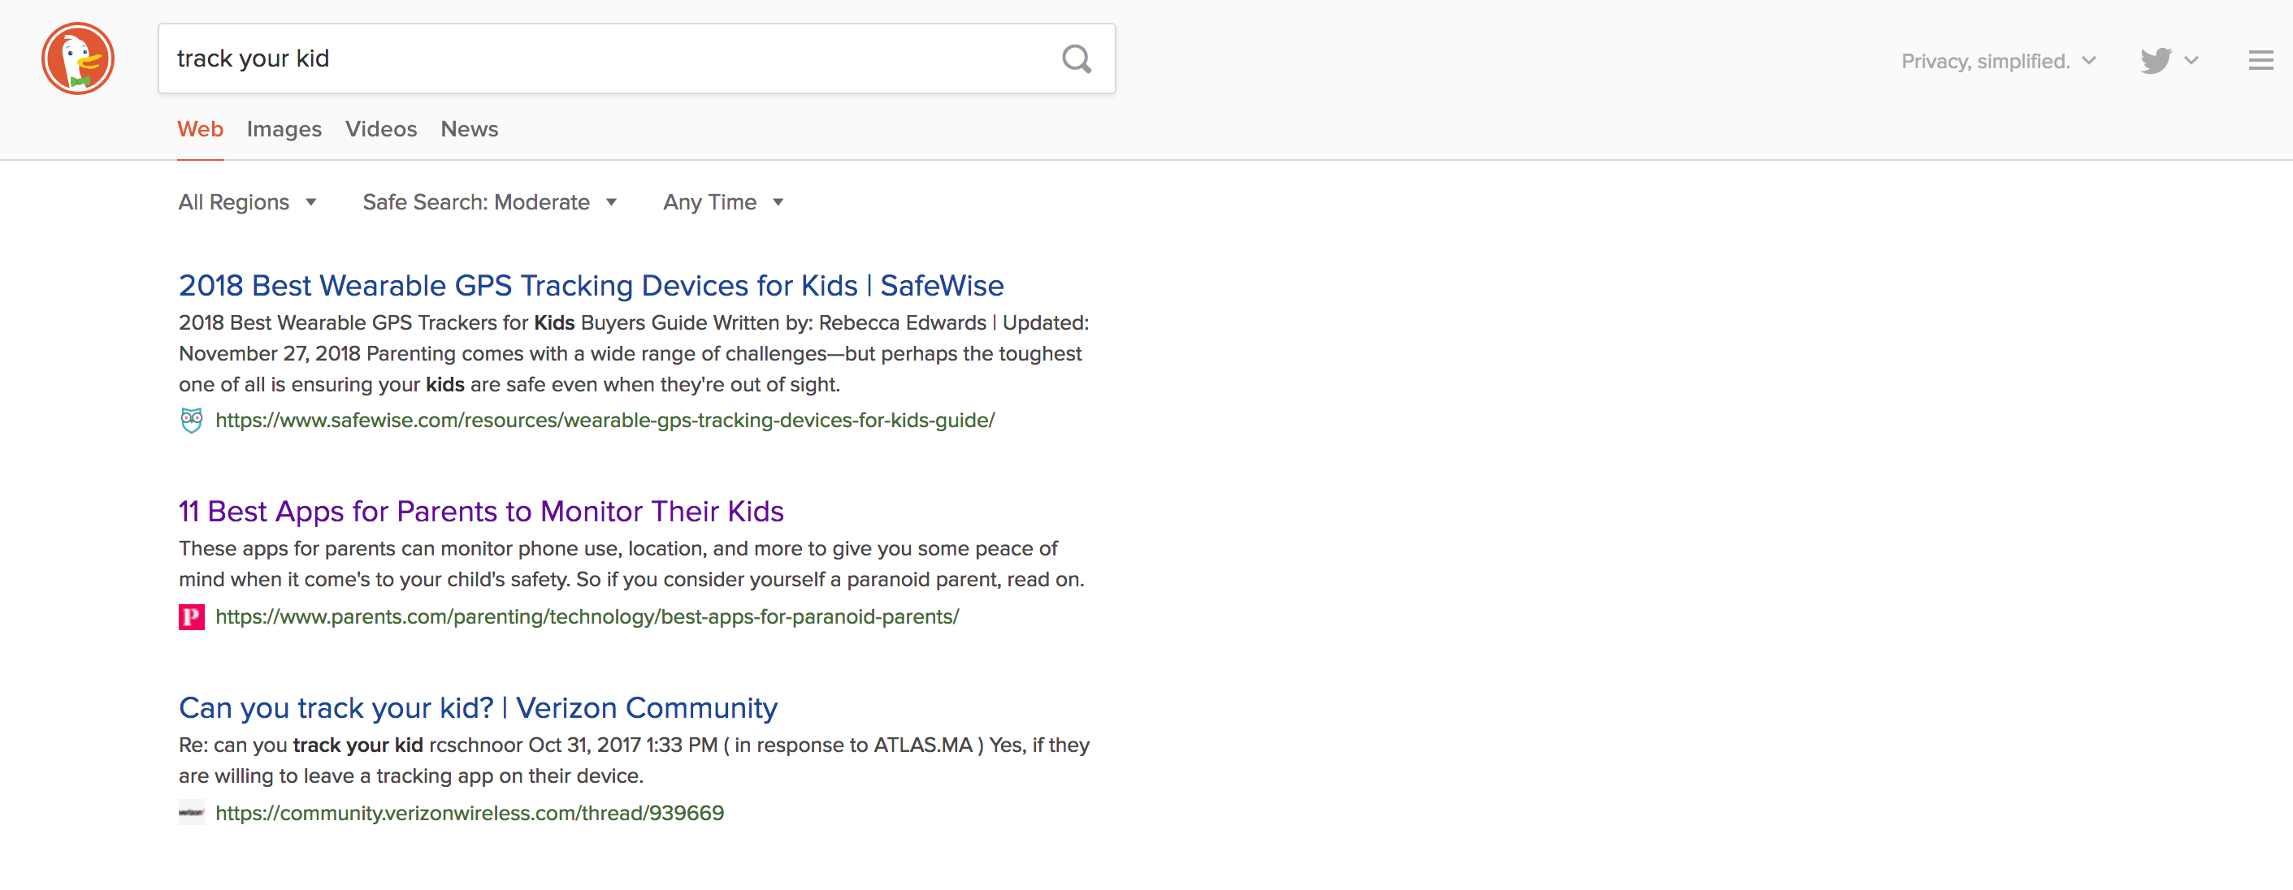This screenshot has width=2293, height=890.
Task: Open 2018 Best Wearable GPS Tracking Devices result
Action: [x=591, y=286]
